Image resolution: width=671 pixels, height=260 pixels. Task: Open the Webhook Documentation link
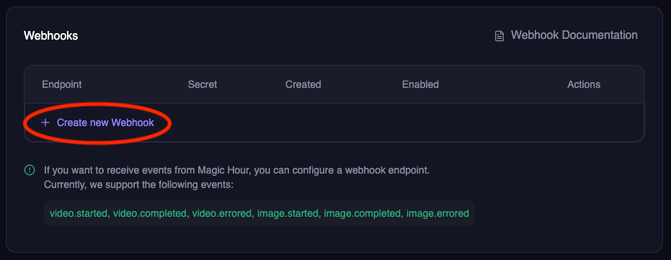tap(566, 35)
